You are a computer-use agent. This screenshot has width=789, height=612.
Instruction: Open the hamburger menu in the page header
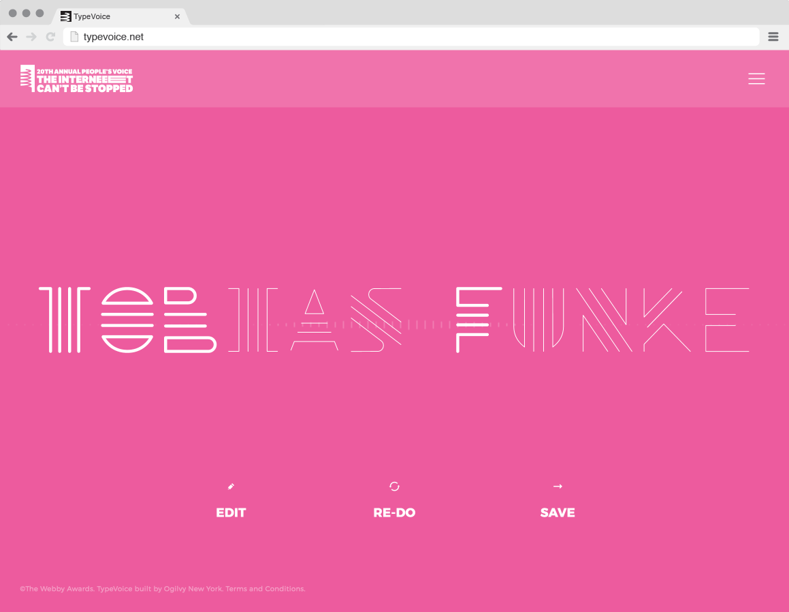click(756, 79)
